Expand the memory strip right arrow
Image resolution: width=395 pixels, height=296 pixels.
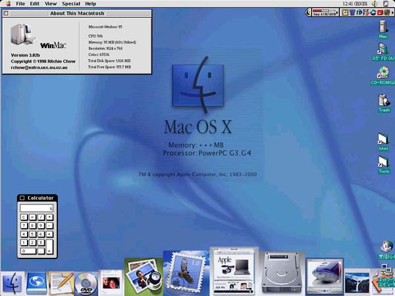point(338,12)
